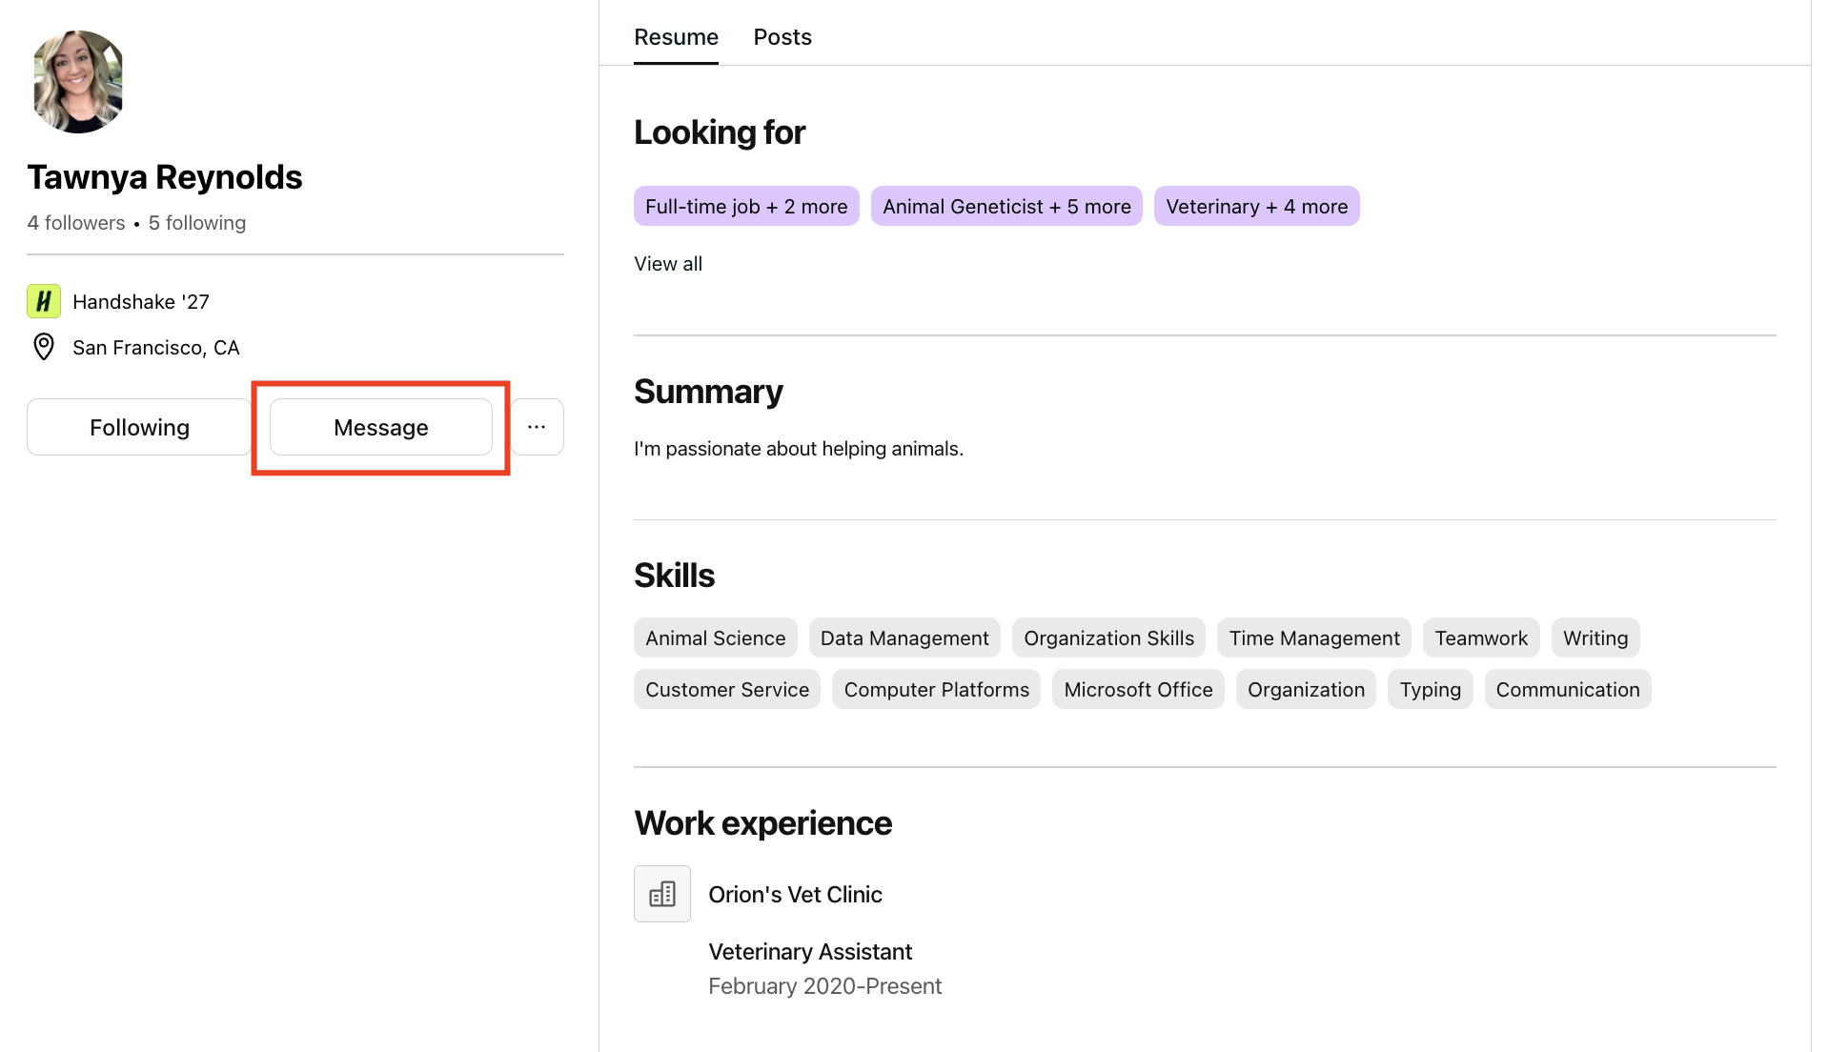Select the Customer Service skill chip
The image size is (1828, 1052).
click(x=727, y=689)
